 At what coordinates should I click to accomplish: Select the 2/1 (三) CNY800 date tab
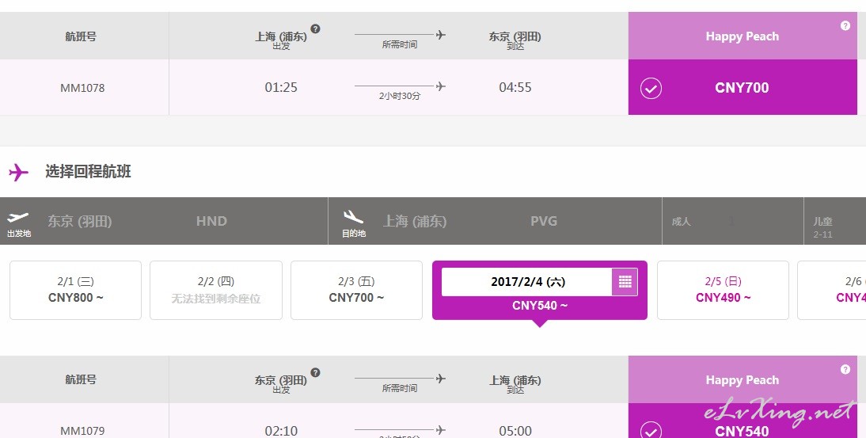76,290
